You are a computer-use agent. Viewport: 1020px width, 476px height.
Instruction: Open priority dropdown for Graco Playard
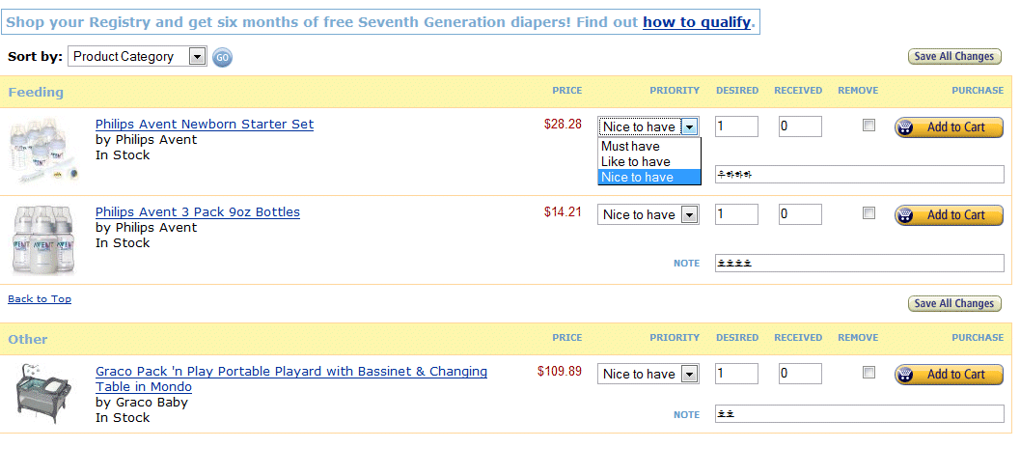point(648,374)
